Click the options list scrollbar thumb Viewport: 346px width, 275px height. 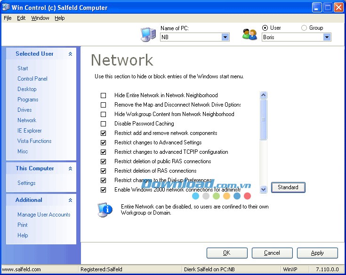[x=263, y=119]
